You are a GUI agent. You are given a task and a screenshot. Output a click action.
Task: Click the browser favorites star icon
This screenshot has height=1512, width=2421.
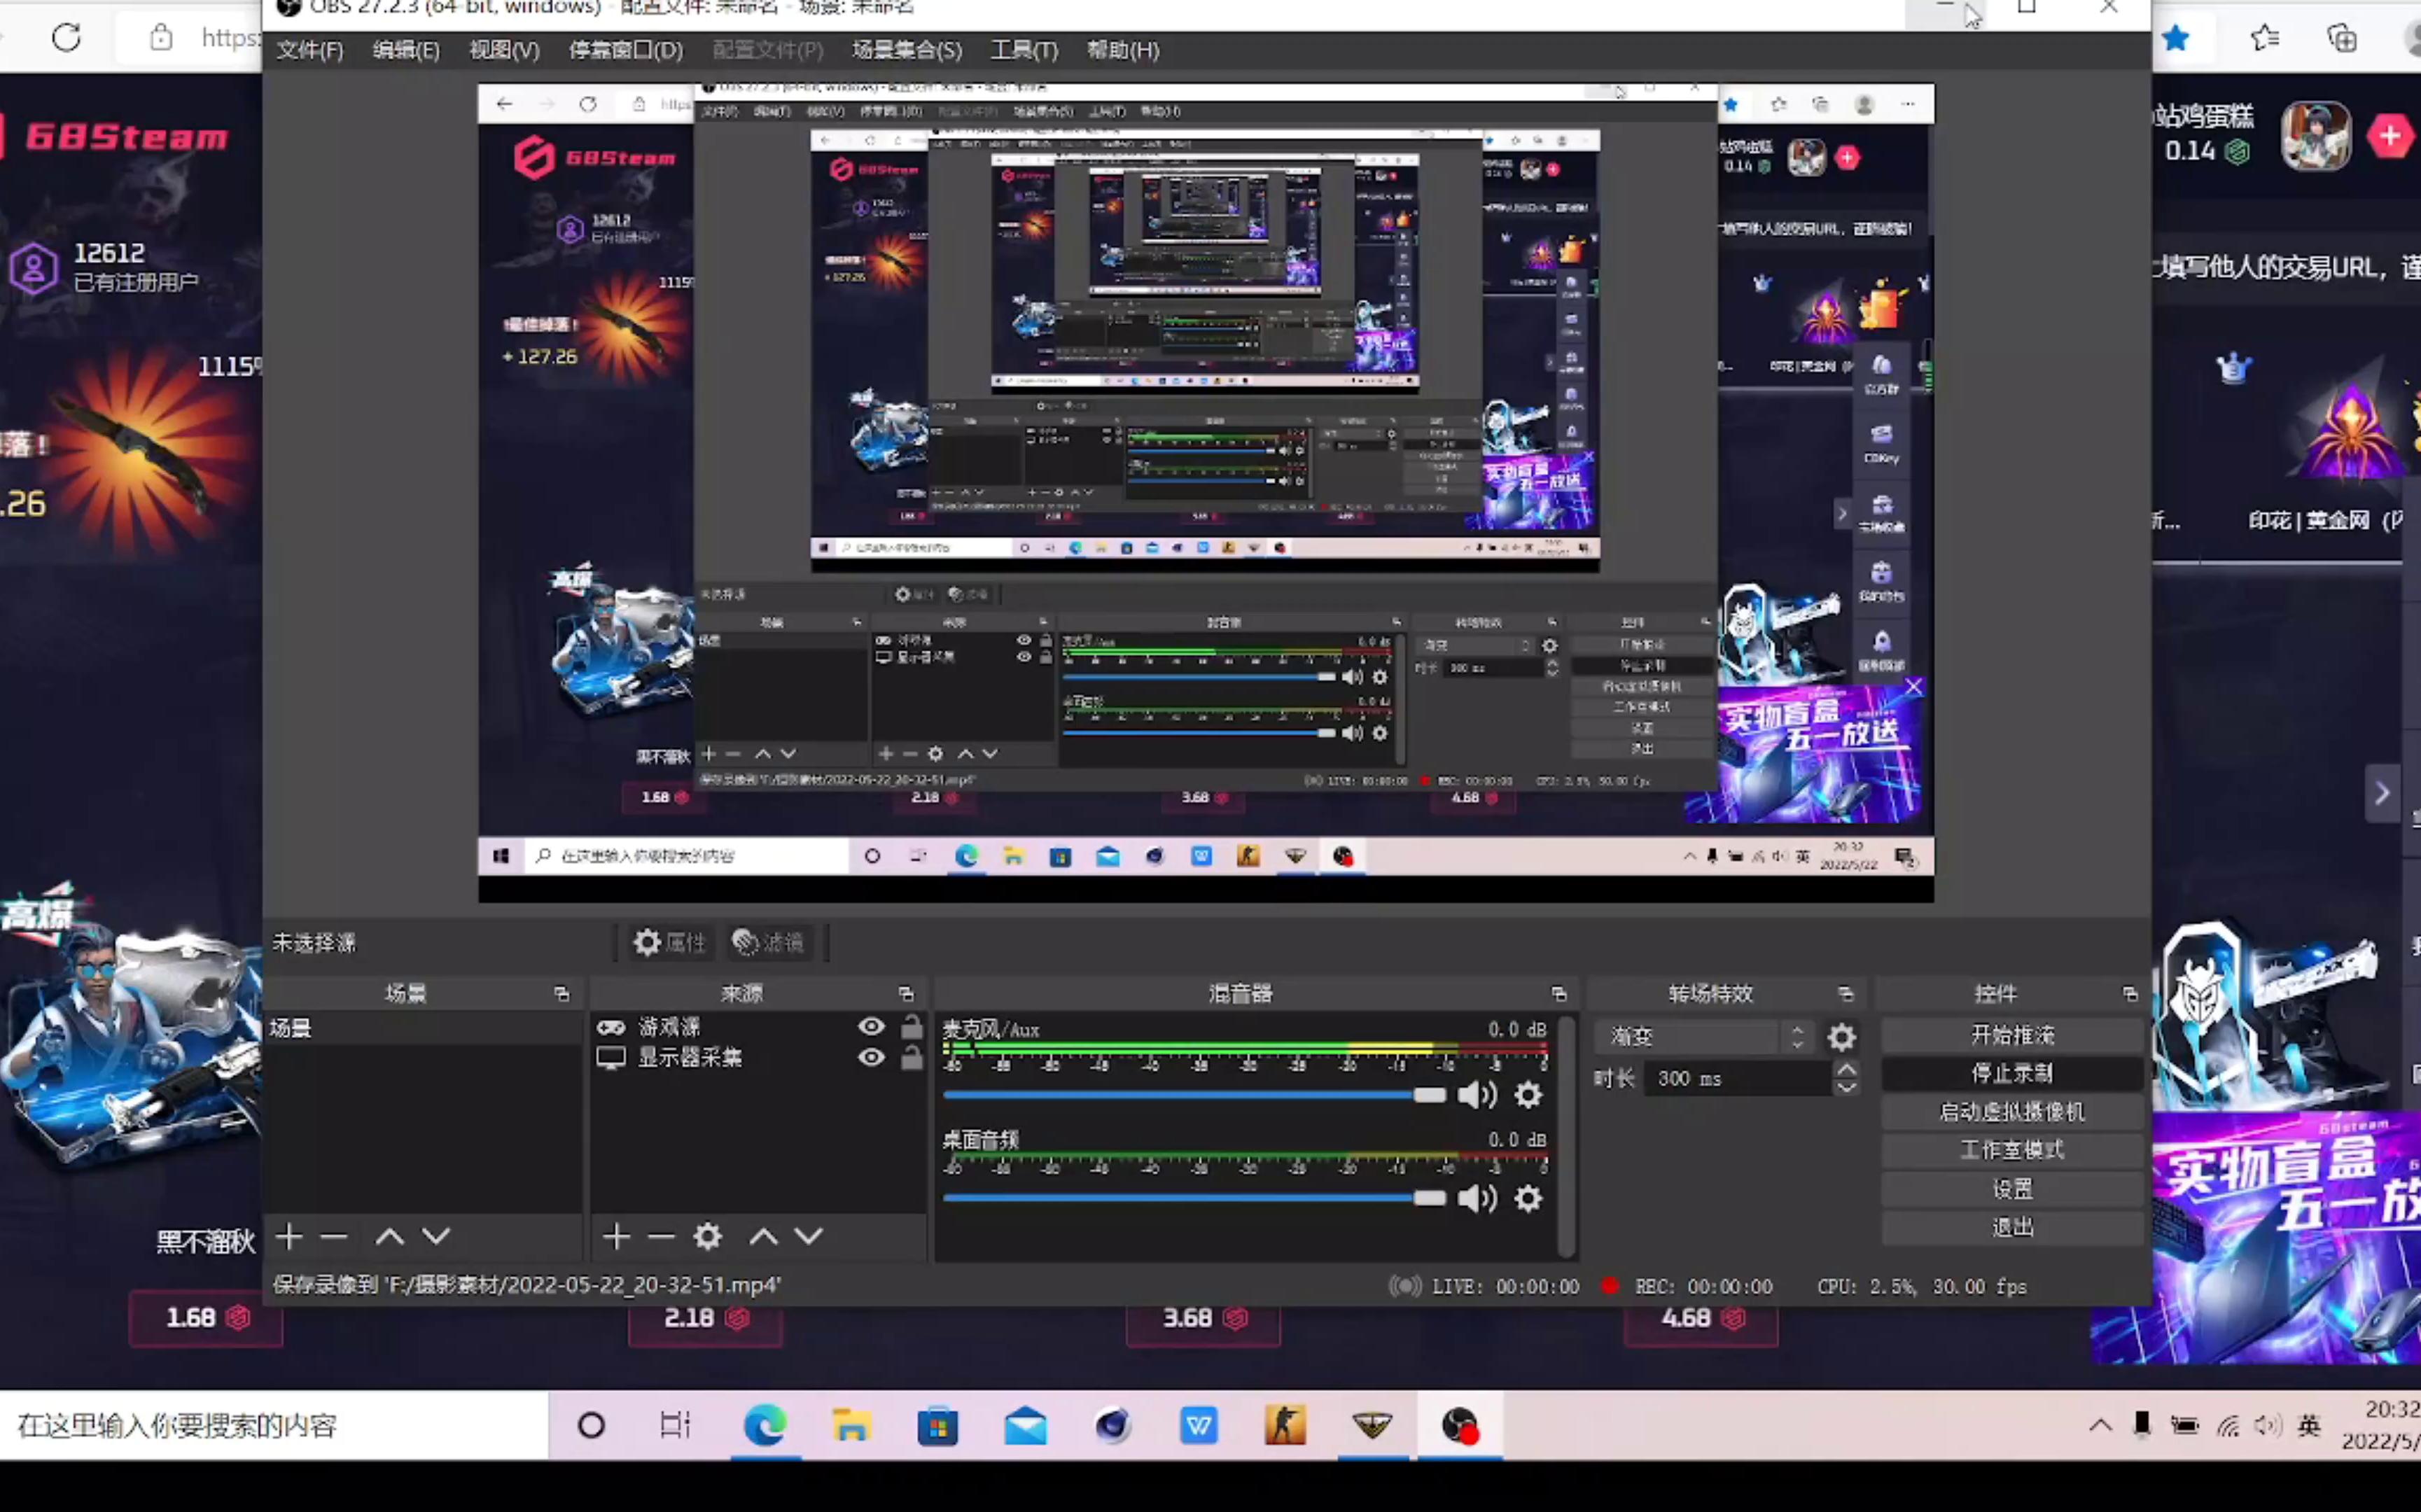coord(2176,38)
